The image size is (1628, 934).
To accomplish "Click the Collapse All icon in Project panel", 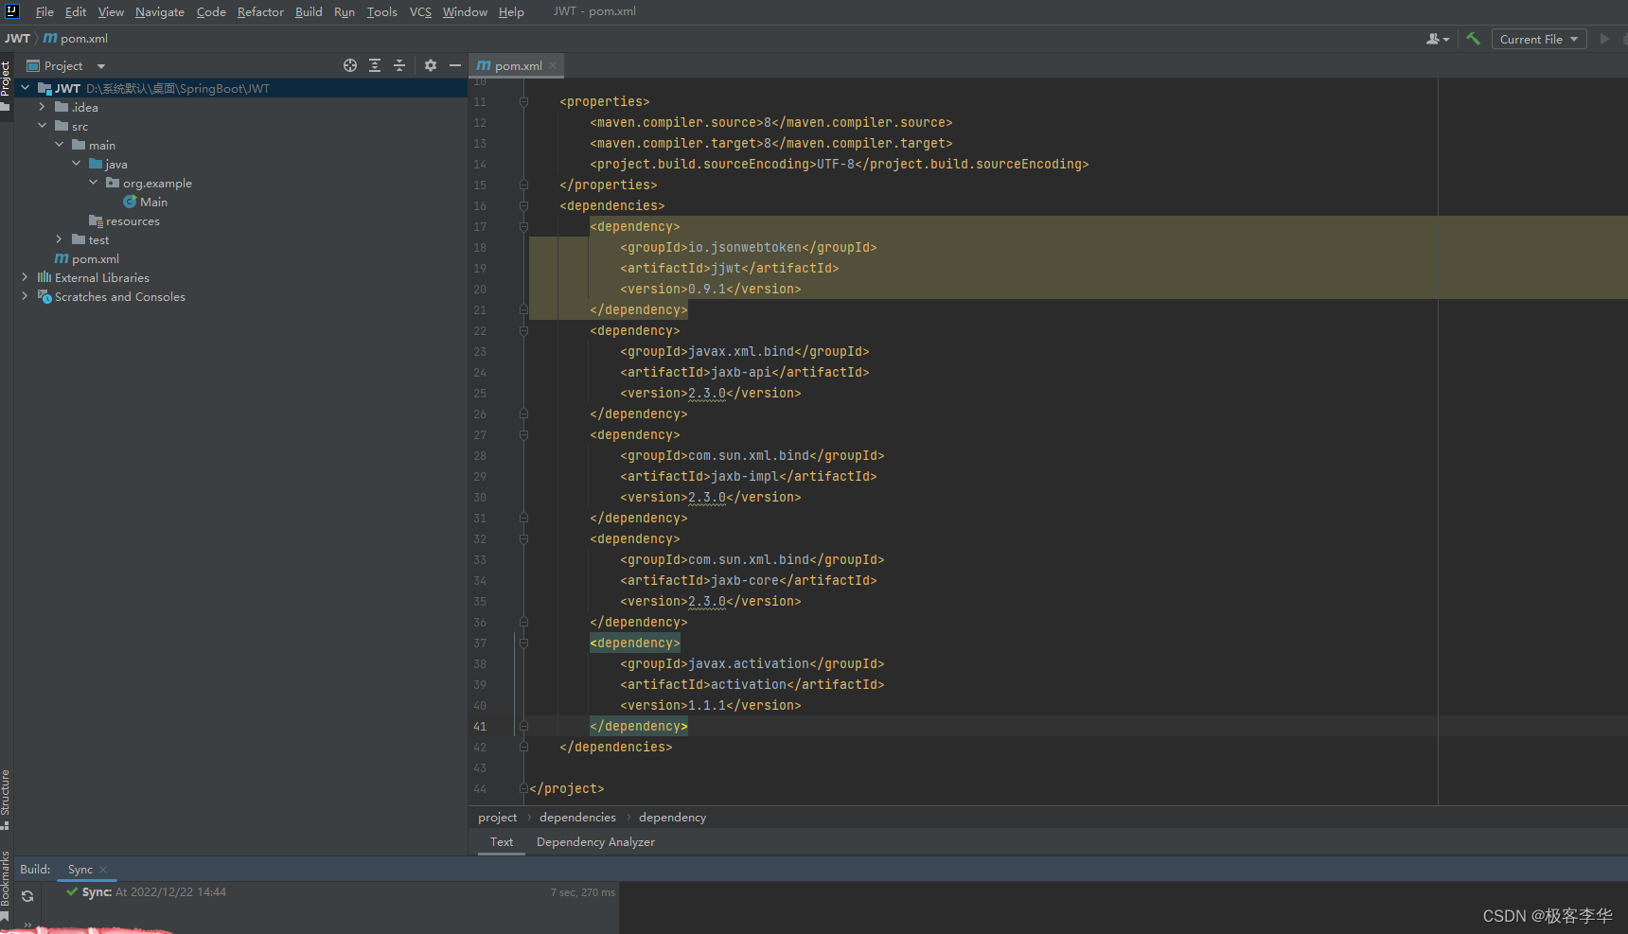I will 399,65.
